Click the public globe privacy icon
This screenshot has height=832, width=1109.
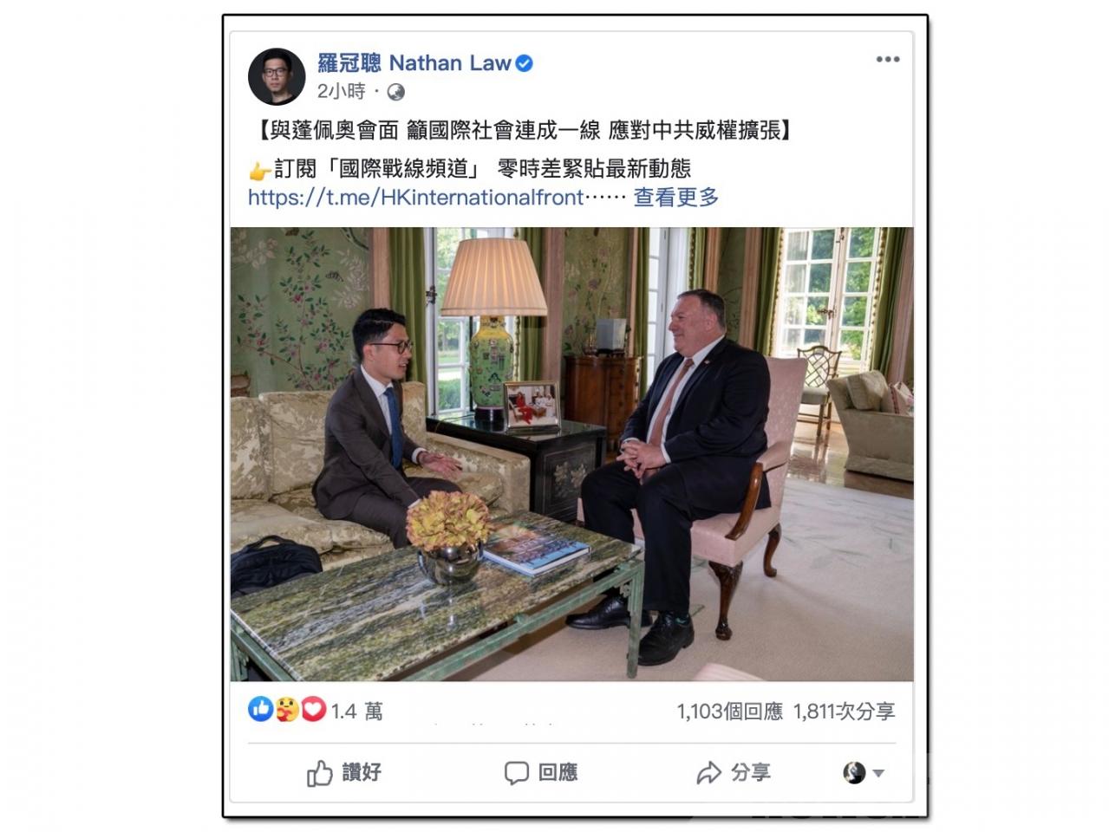(x=395, y=92)
